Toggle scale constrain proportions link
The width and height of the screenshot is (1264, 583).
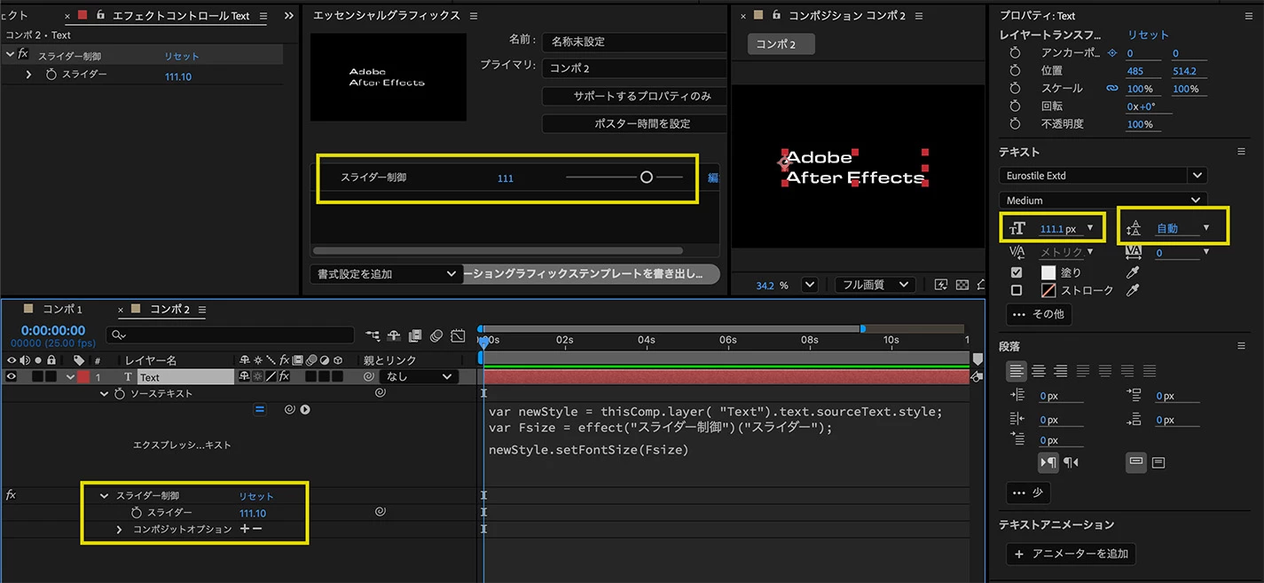click(x=1111, y=89)
